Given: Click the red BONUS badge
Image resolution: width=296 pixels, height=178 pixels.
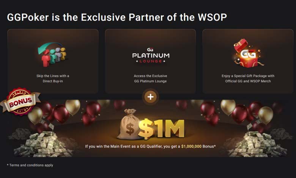Looking at the screenshot, I should (x=20, y=101).
